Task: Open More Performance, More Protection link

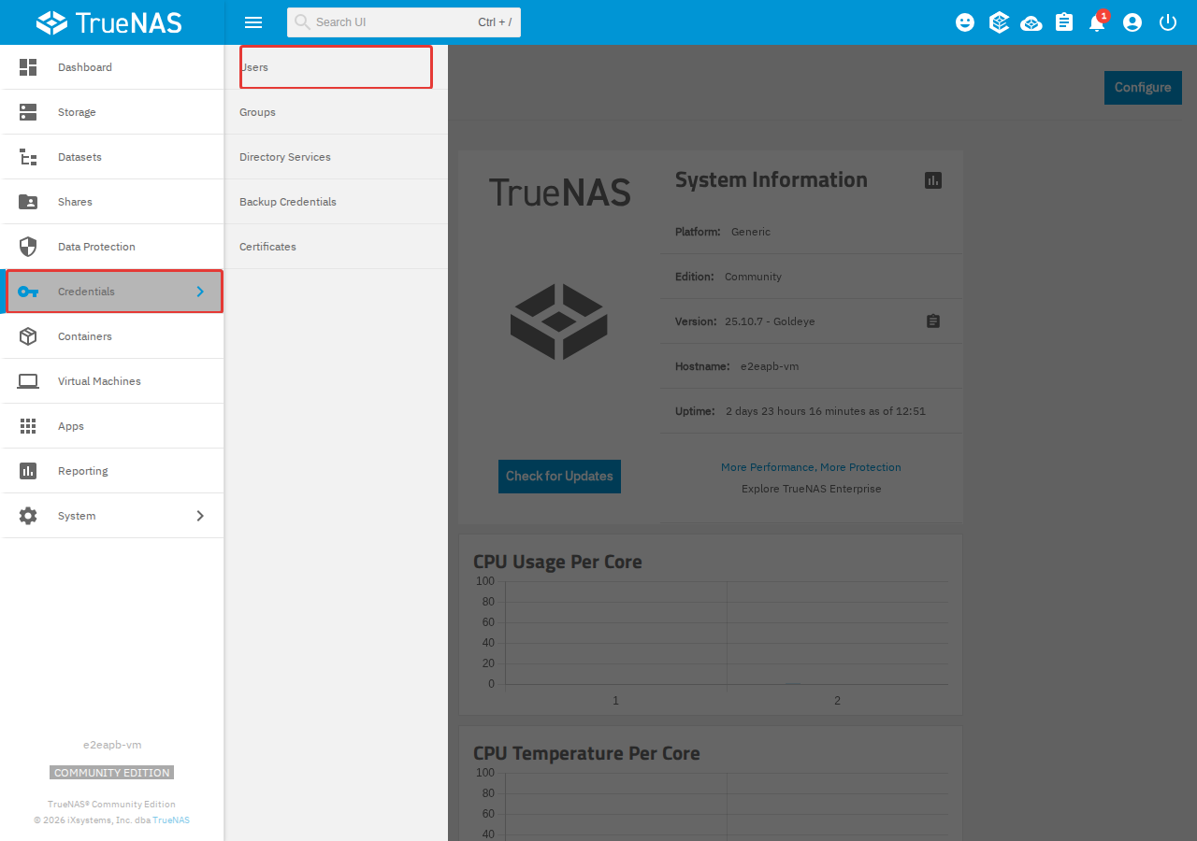Action: (x=811, y=467)
